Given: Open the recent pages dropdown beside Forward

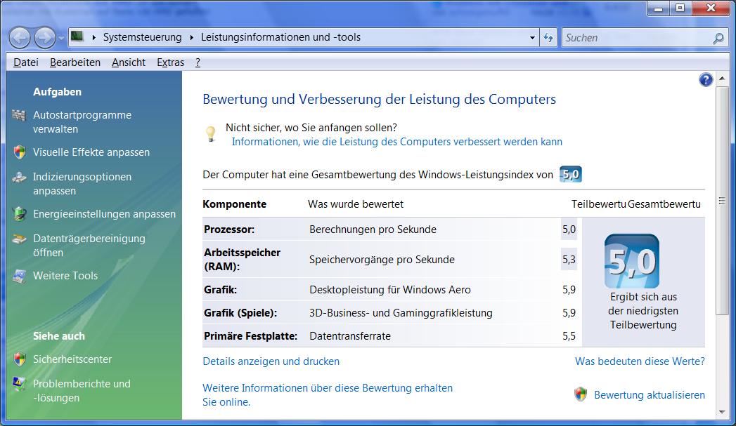Looking at the screenshot, I should (x=61, y=37).
